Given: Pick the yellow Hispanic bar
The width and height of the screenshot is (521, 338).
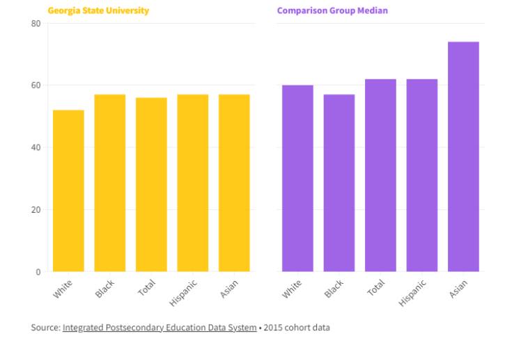Looking at the screenshot, I should click(193, 183).
